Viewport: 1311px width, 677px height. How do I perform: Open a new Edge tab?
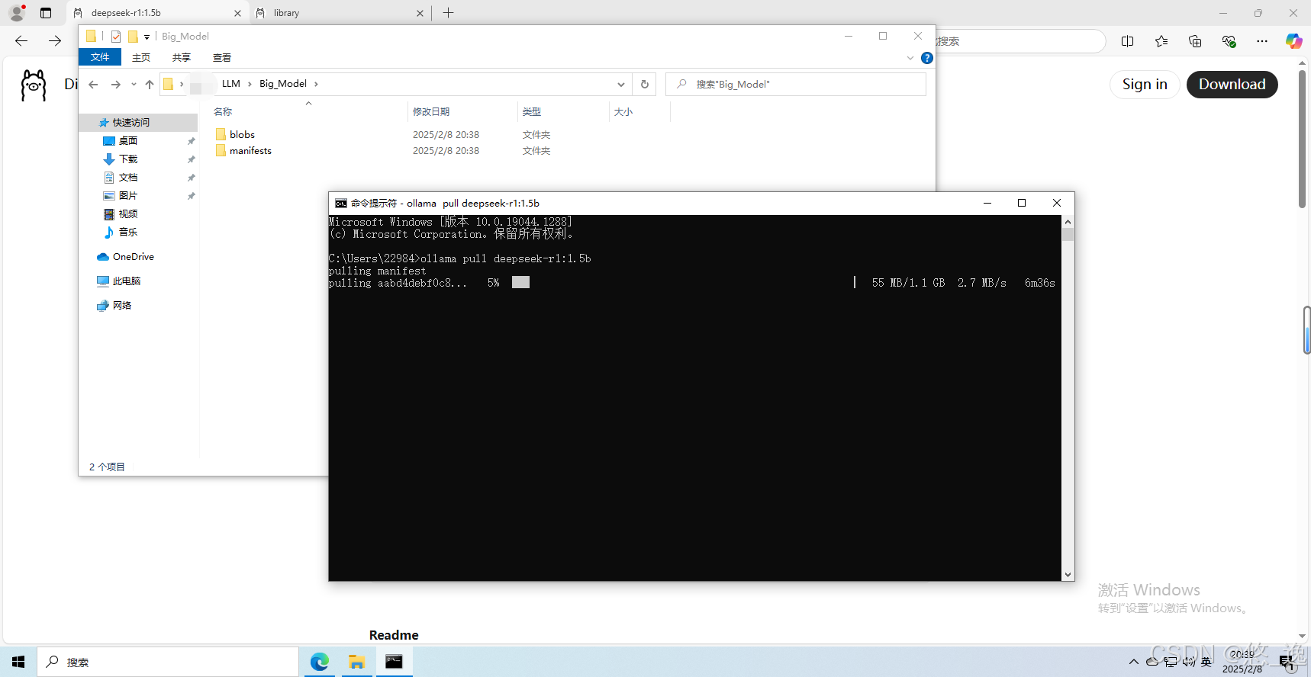click(448, 13)
